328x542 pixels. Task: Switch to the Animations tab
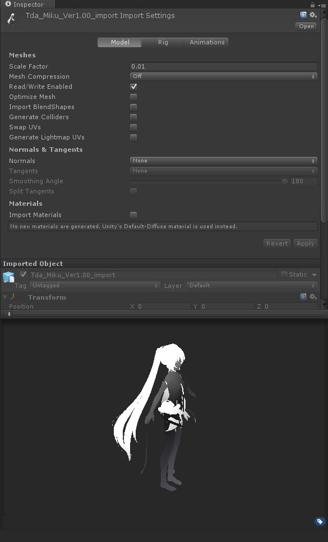pyautogui.click(x=207, y=42)
